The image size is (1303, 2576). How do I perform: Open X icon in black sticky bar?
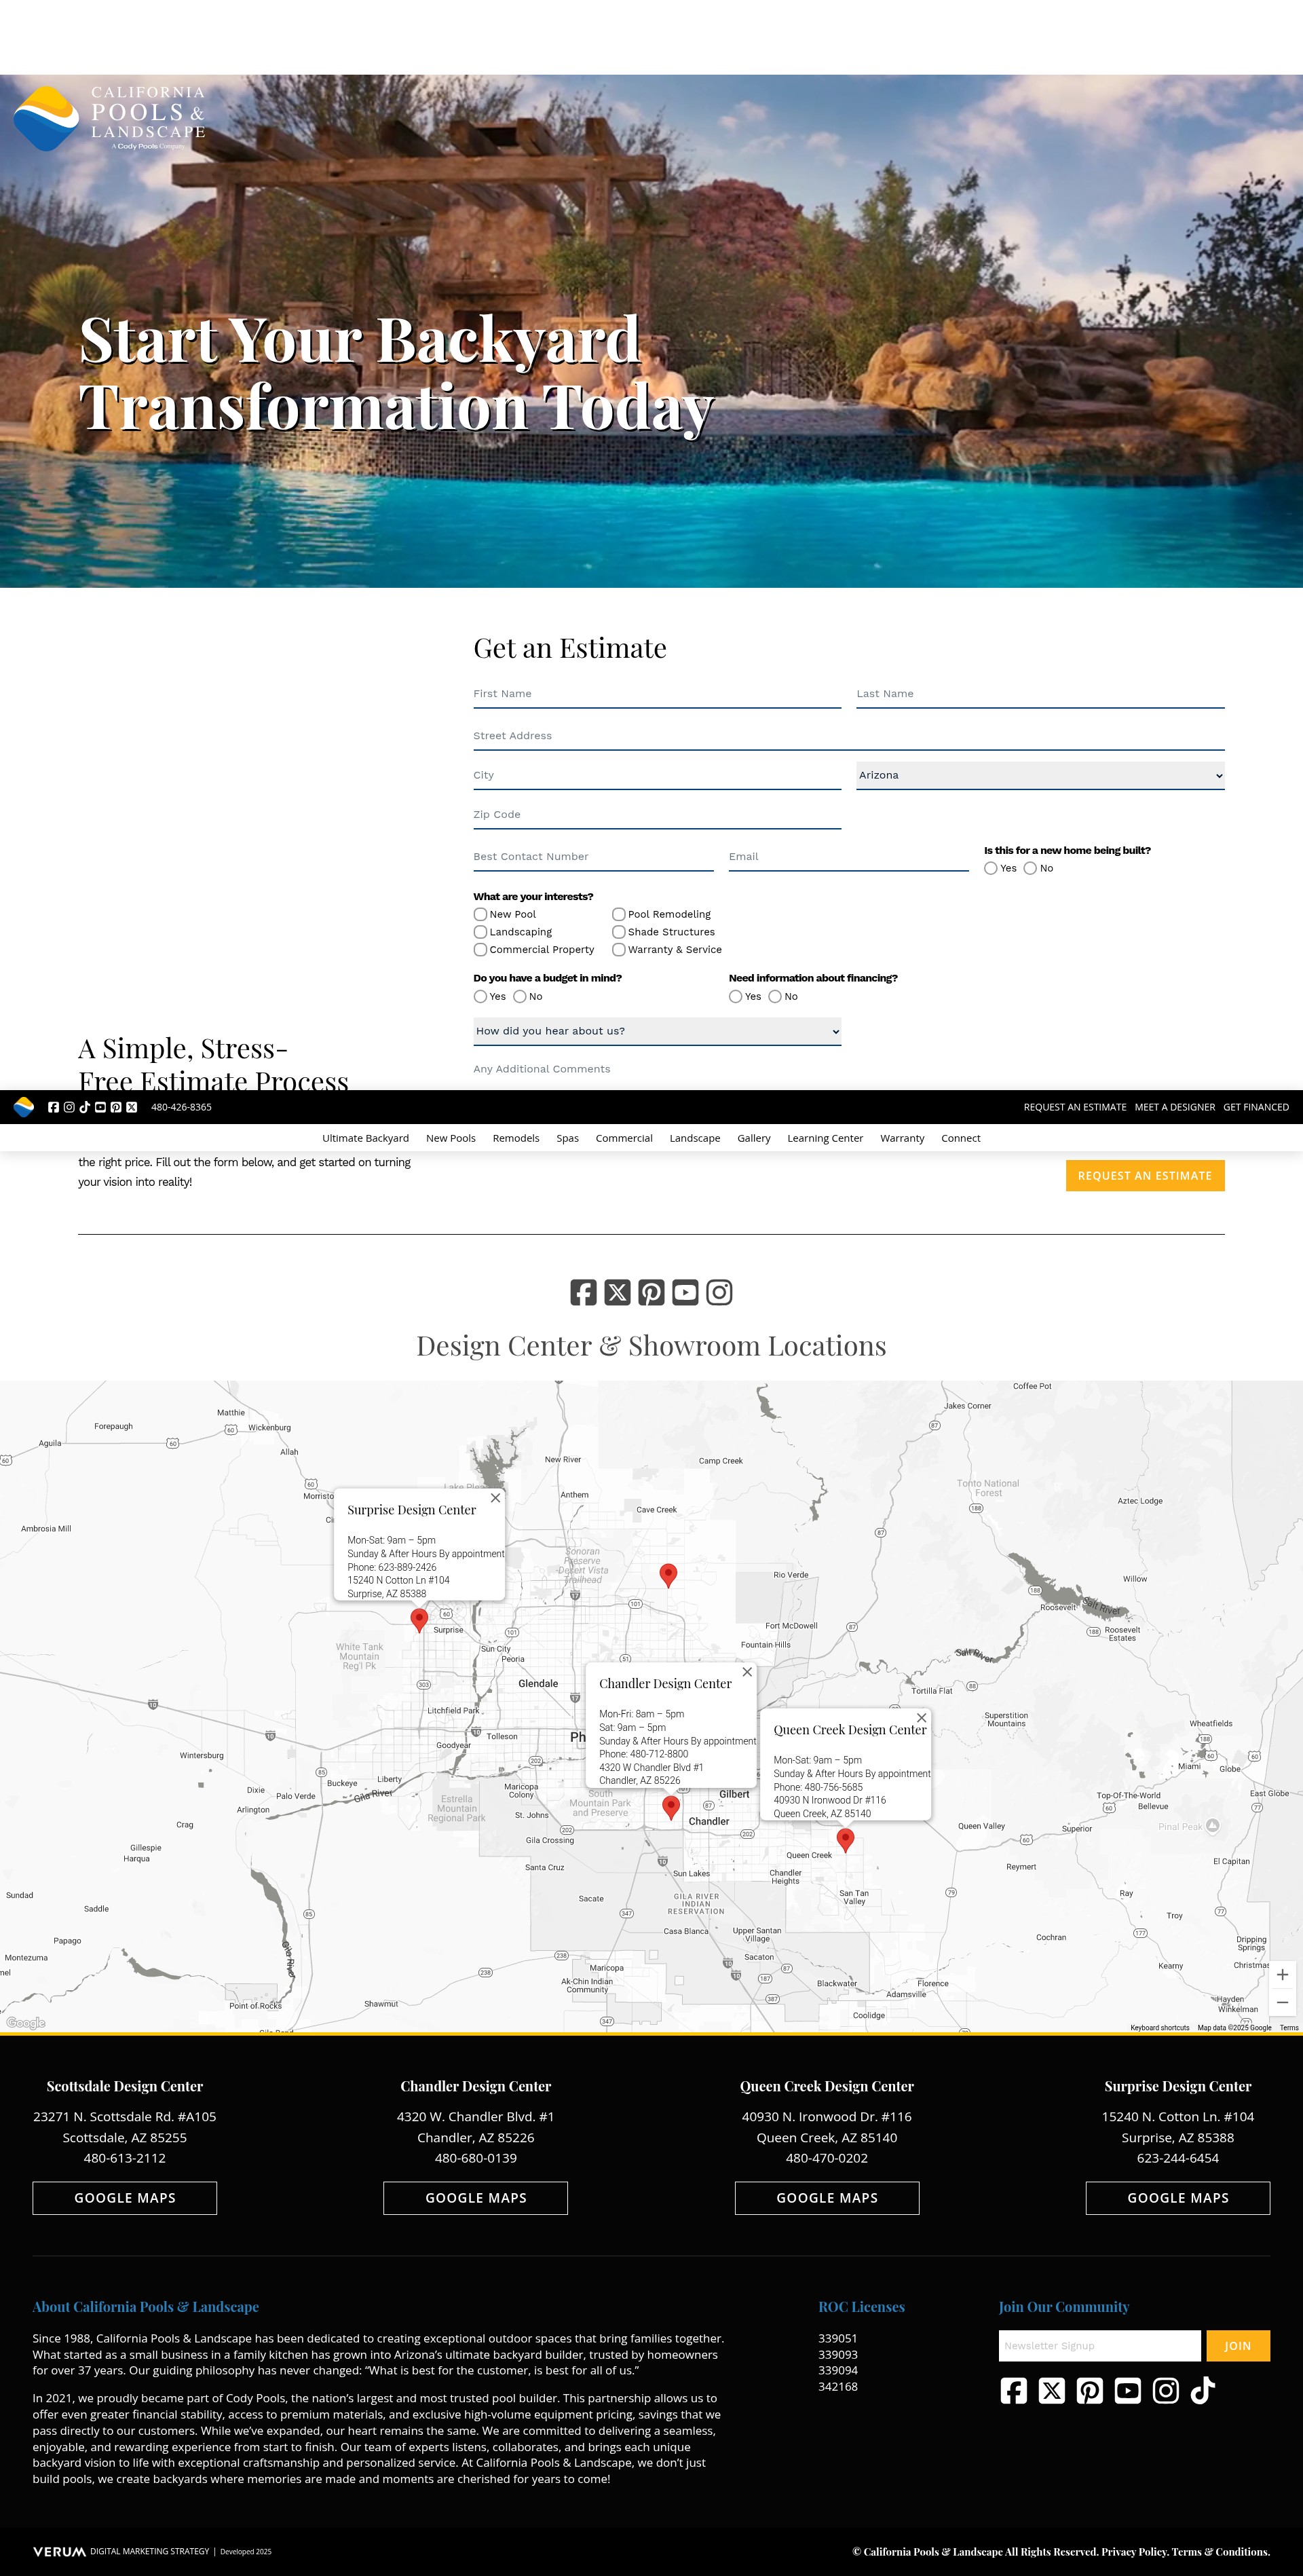click(131, 1107)
